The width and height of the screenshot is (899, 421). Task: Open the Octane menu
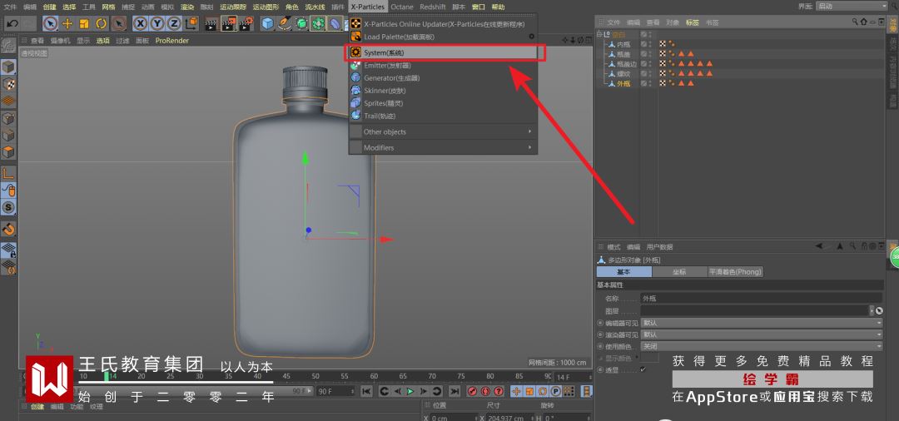401,7
